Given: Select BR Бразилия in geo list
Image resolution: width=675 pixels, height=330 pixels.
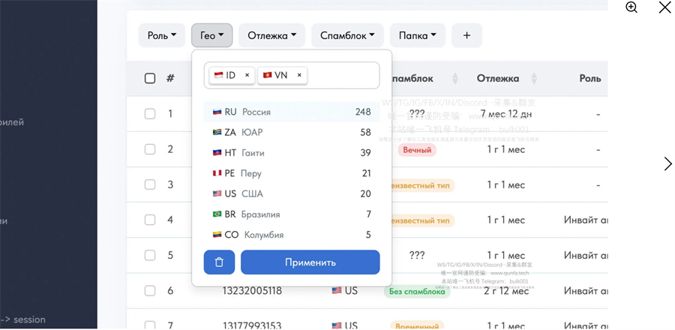Looking at the screenshot, I should pyautogui.click(x=292, y=214).
